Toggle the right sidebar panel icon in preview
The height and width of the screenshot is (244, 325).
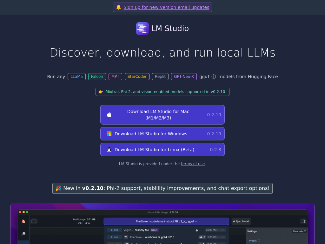(303, 221)
